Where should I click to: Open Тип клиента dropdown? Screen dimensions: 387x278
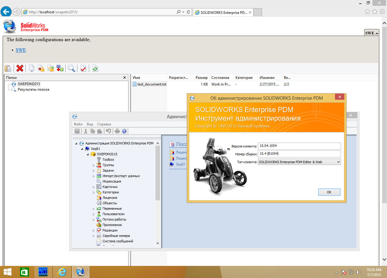pyautogui.click(x=299, y=162)
